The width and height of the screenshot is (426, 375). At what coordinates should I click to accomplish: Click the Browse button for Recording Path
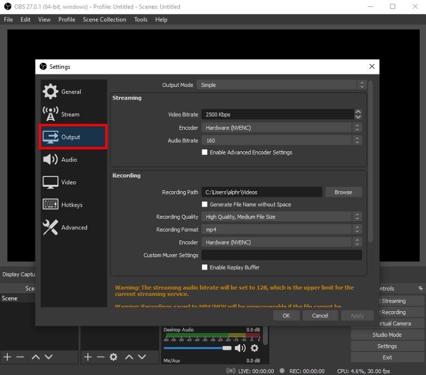(x=343, y=192)
